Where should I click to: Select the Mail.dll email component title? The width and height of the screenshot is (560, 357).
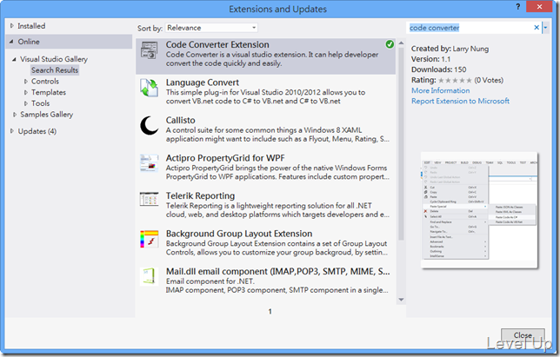(278, 271)
